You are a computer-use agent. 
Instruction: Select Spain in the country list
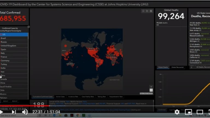[x=14, y=49]
